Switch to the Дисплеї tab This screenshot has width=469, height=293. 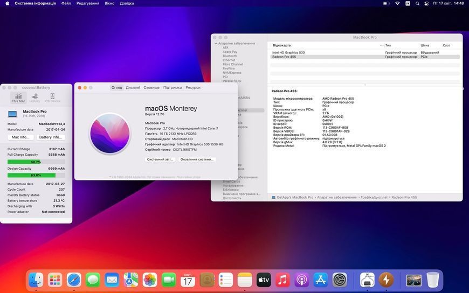(133, 88)
